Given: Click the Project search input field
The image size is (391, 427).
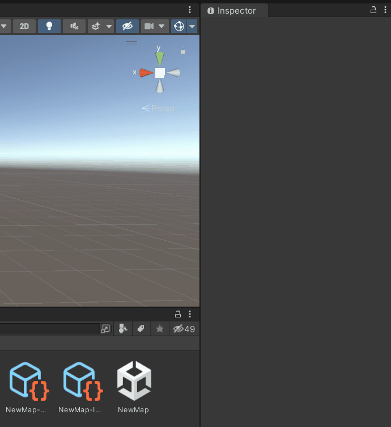Looking at the screenshot, I should 49,329.
